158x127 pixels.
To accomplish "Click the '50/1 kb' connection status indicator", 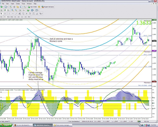I will 146,121.
